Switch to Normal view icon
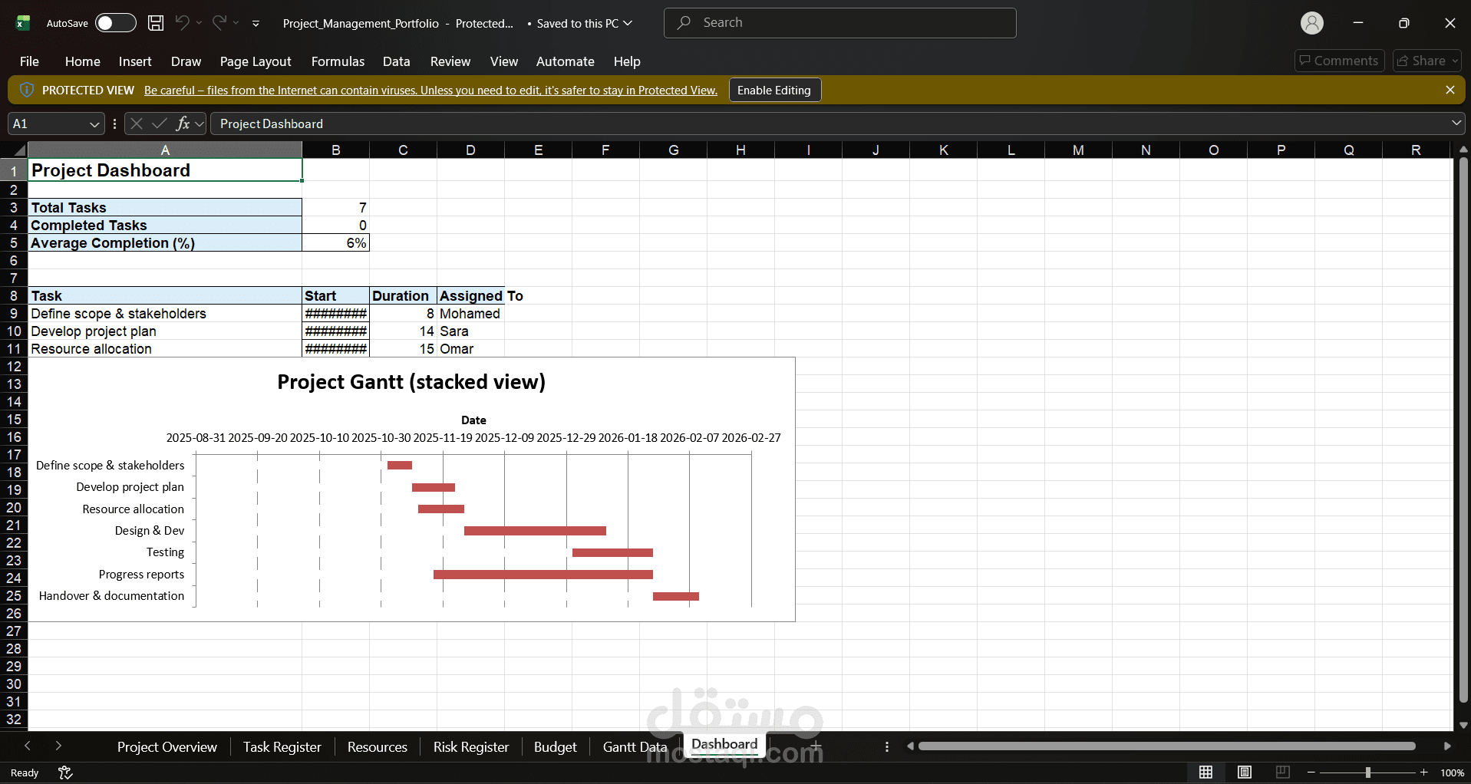This screenshot has width=1471, height=784. coord(1206,772)
